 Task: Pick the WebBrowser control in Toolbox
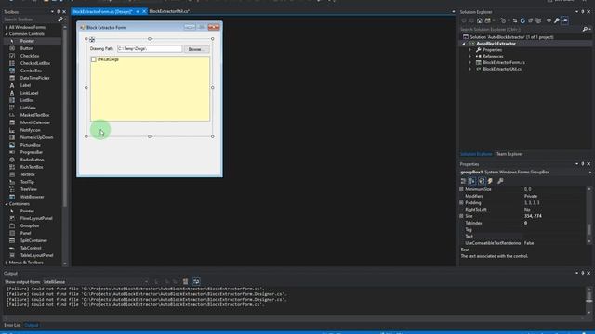[x=33, y=197]
